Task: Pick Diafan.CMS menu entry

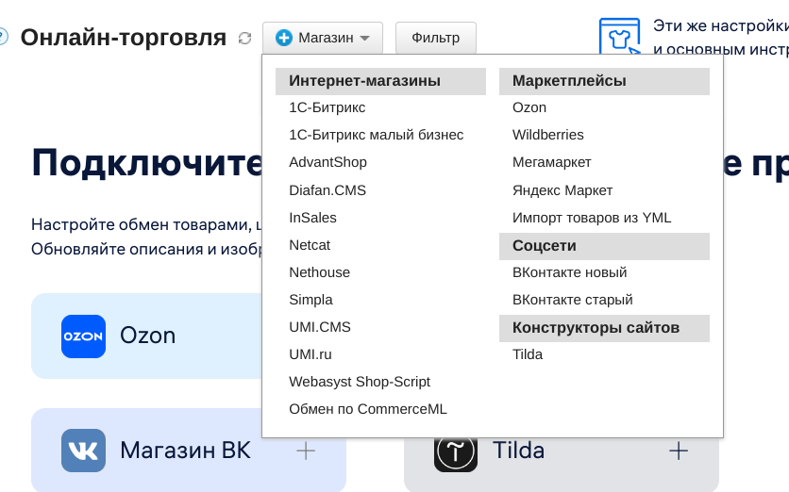Action: pos(327,190)
